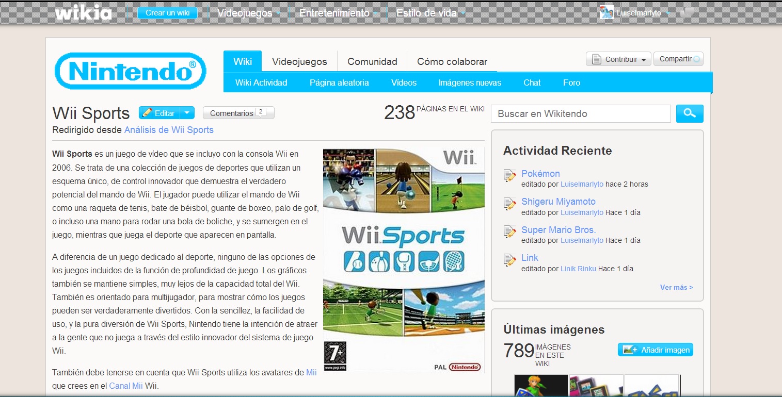Open the Contribuir dropdown
782x397 pixels.
coord(618,59)
